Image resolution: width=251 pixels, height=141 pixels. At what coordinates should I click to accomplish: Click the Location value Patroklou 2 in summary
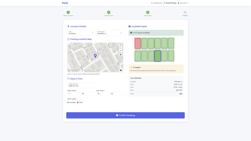[178, 82]
